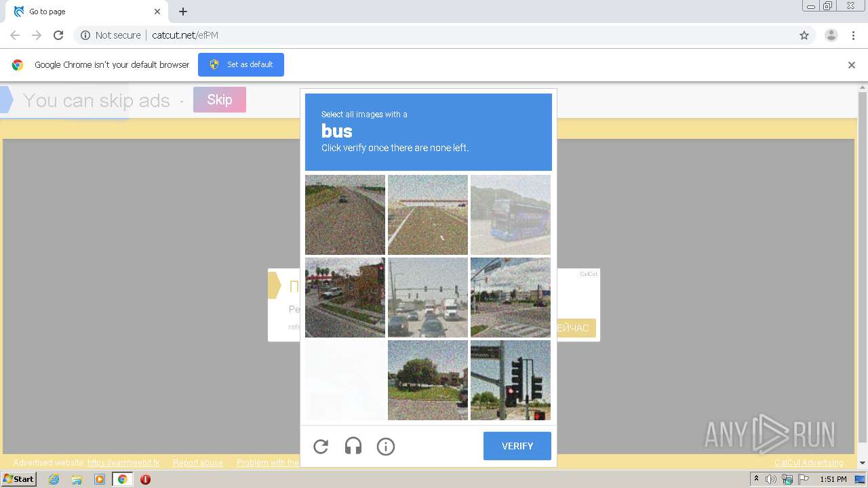
Task: Click the VERIFY button
Action: click(x=517, y=446)
